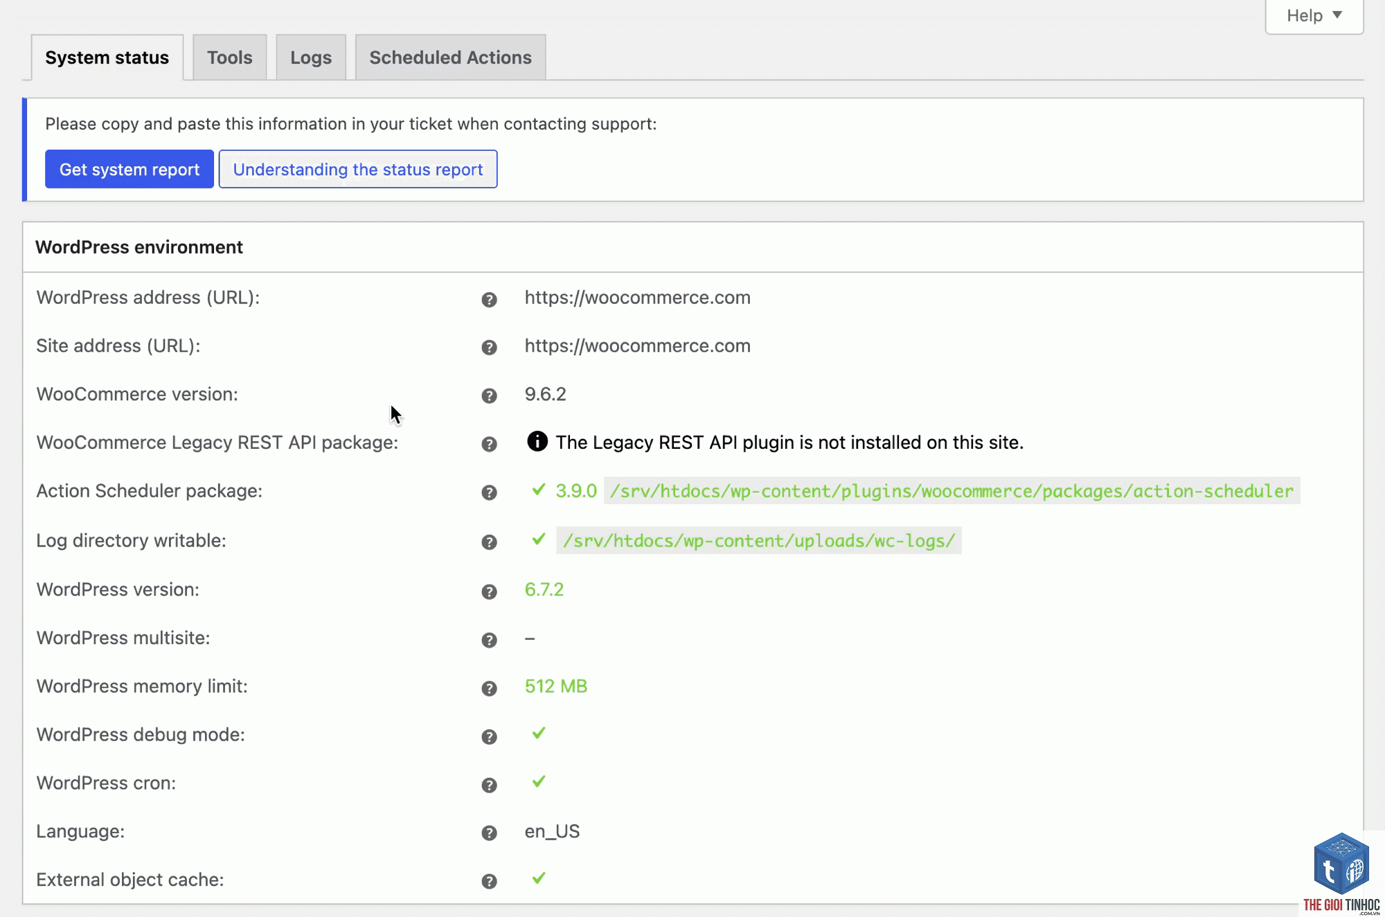Click the WooCommerce Legacy REST API package label
Image resolution: width=1385 pixels, height=917 pixels.
click(217, 443)
